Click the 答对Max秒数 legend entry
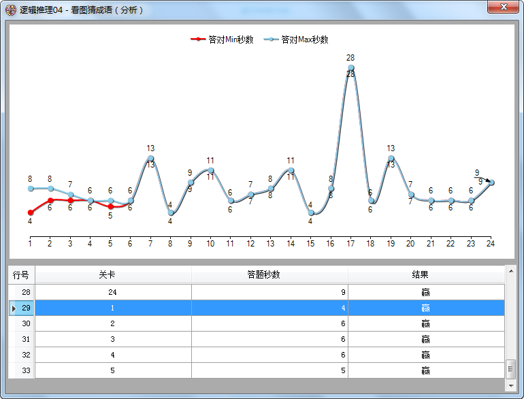Screen dimensions: 524x399 point(296,39)
